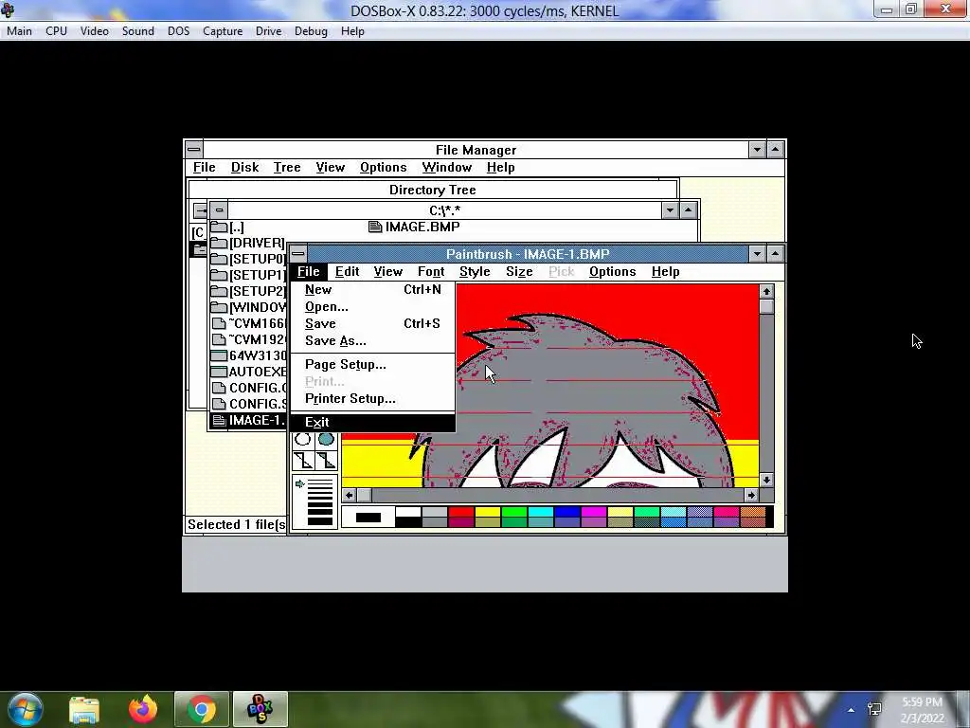
Task: Open the DOSBox-X Drive menu
Action: coord(268,31)
